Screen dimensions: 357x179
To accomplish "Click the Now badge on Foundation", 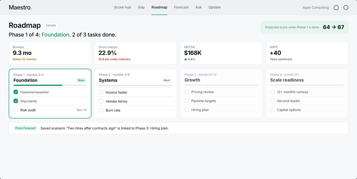I will click(x=81, y=80).
